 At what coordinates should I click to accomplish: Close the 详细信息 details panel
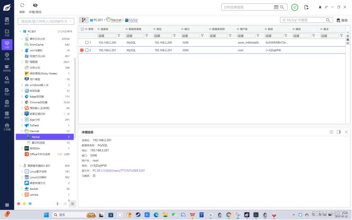coord(346,132)
